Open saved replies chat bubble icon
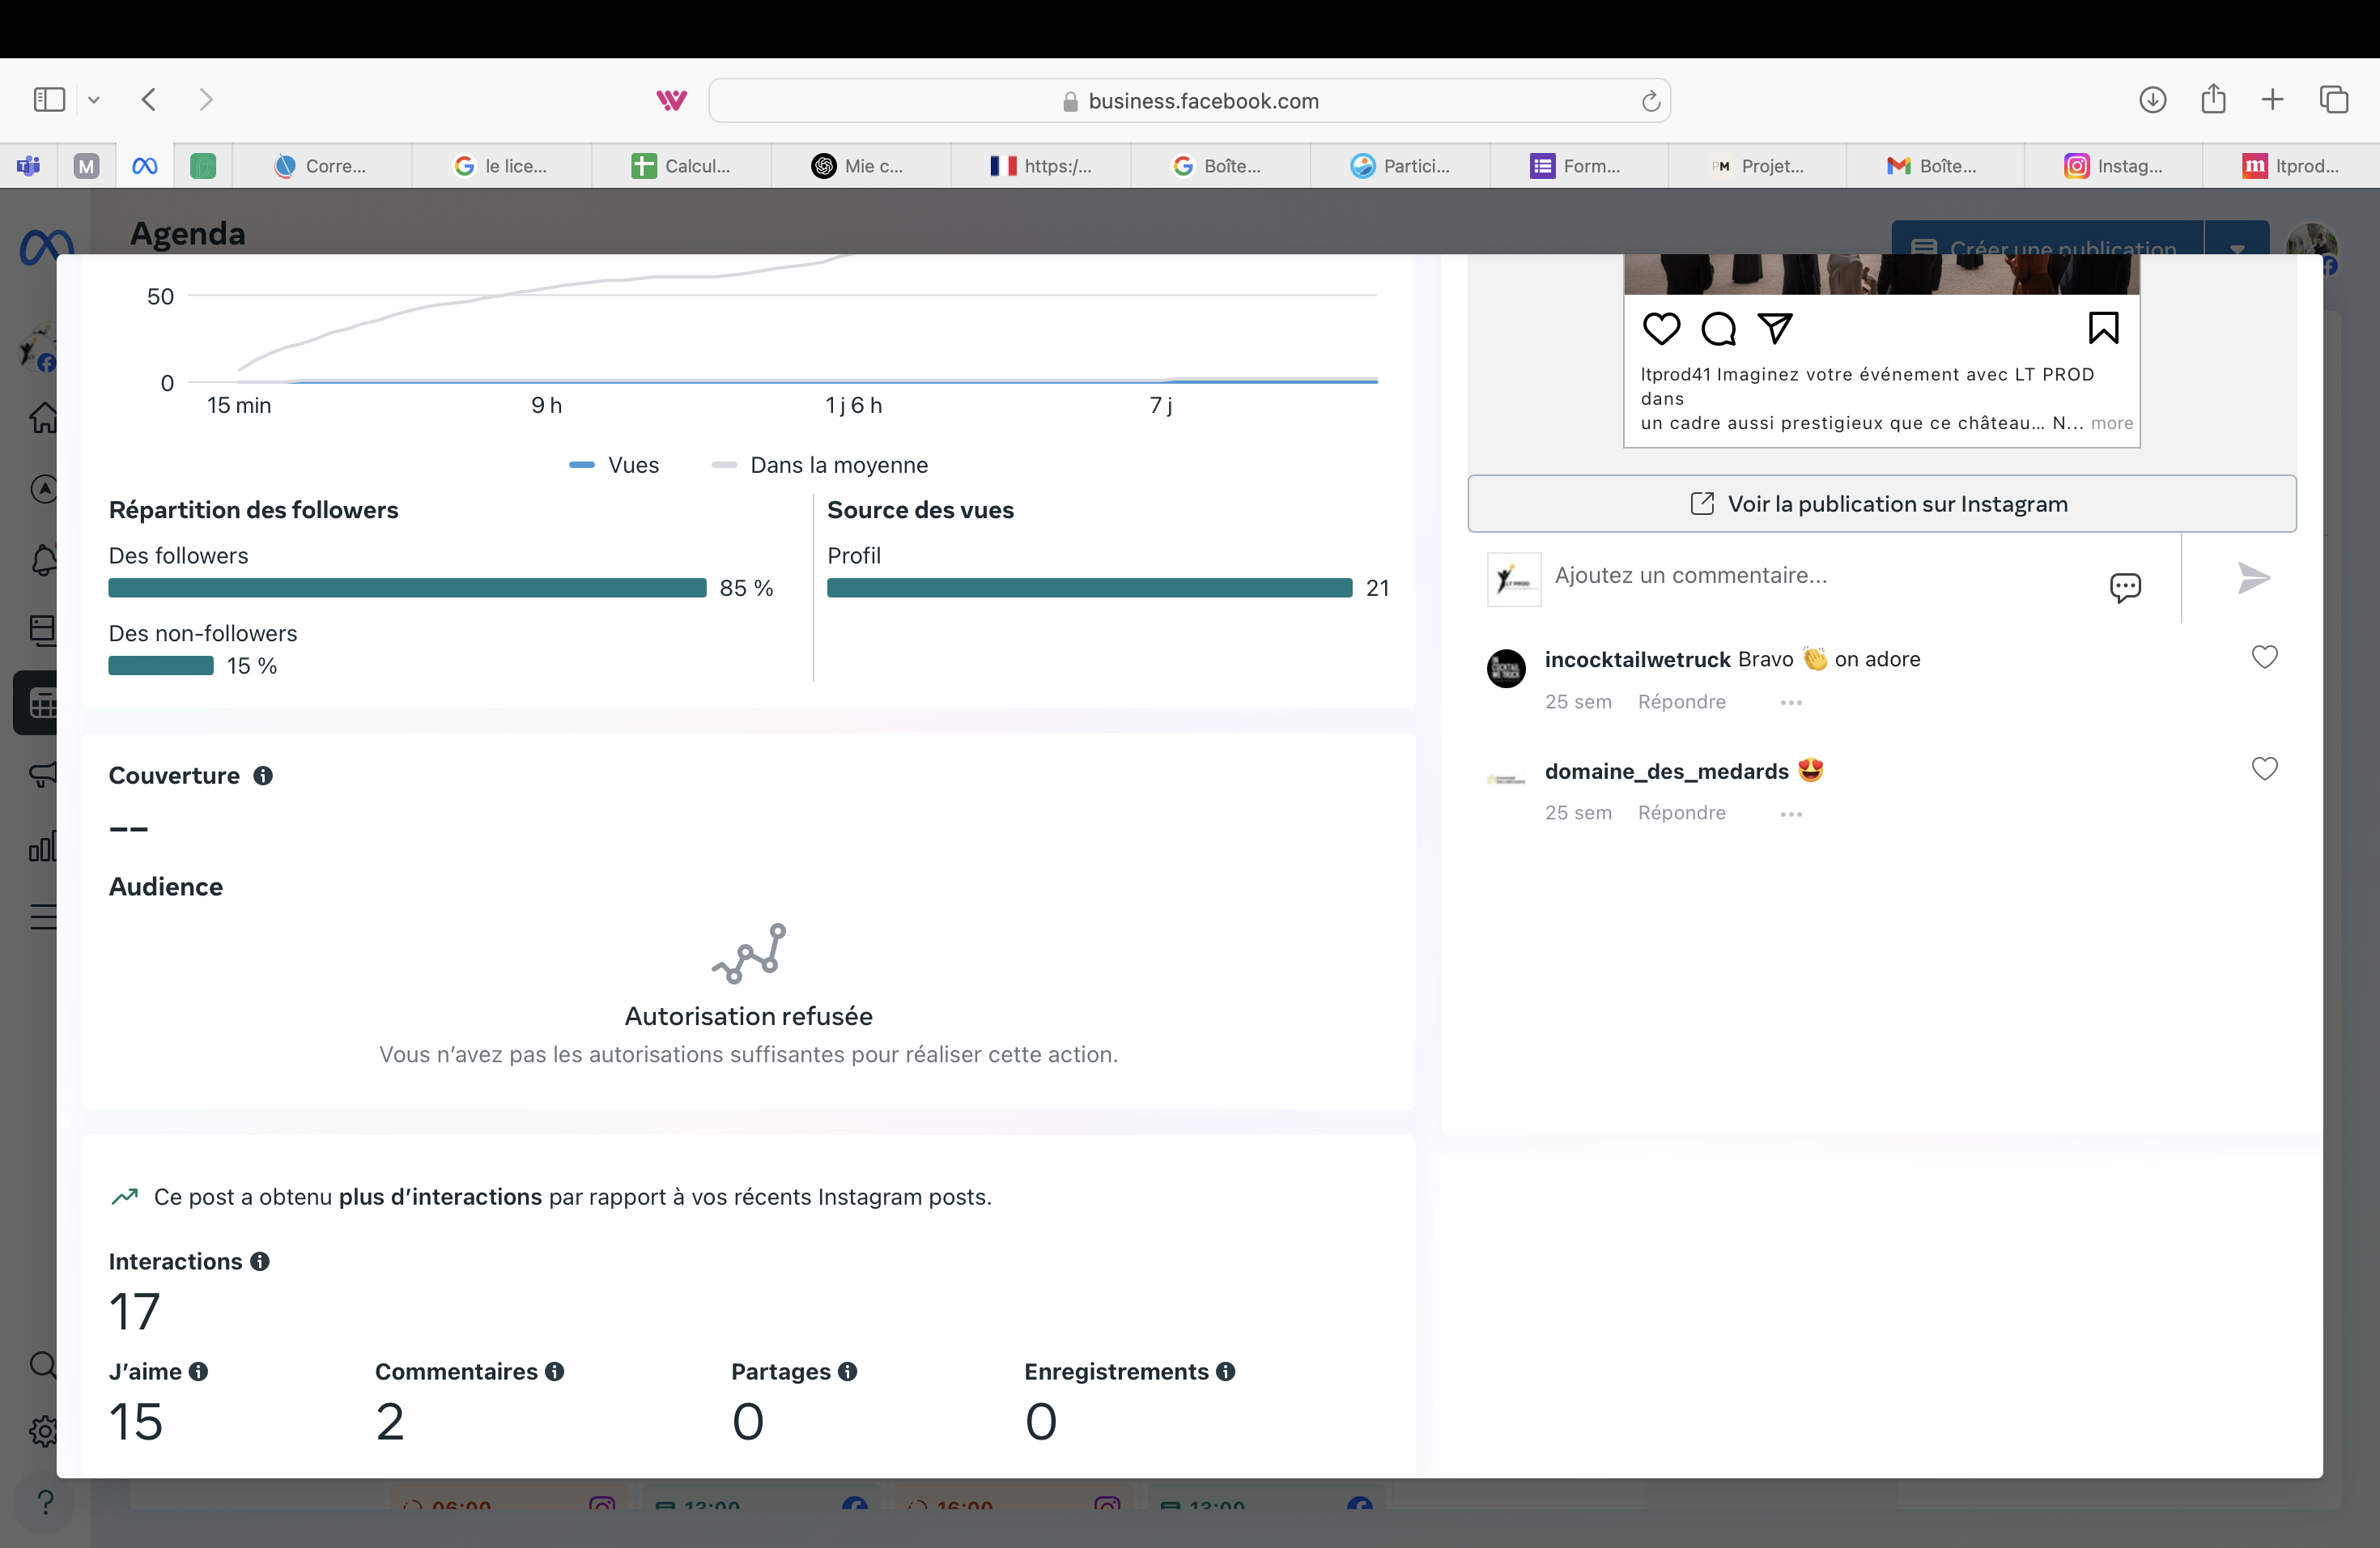 click(2125, 587)
